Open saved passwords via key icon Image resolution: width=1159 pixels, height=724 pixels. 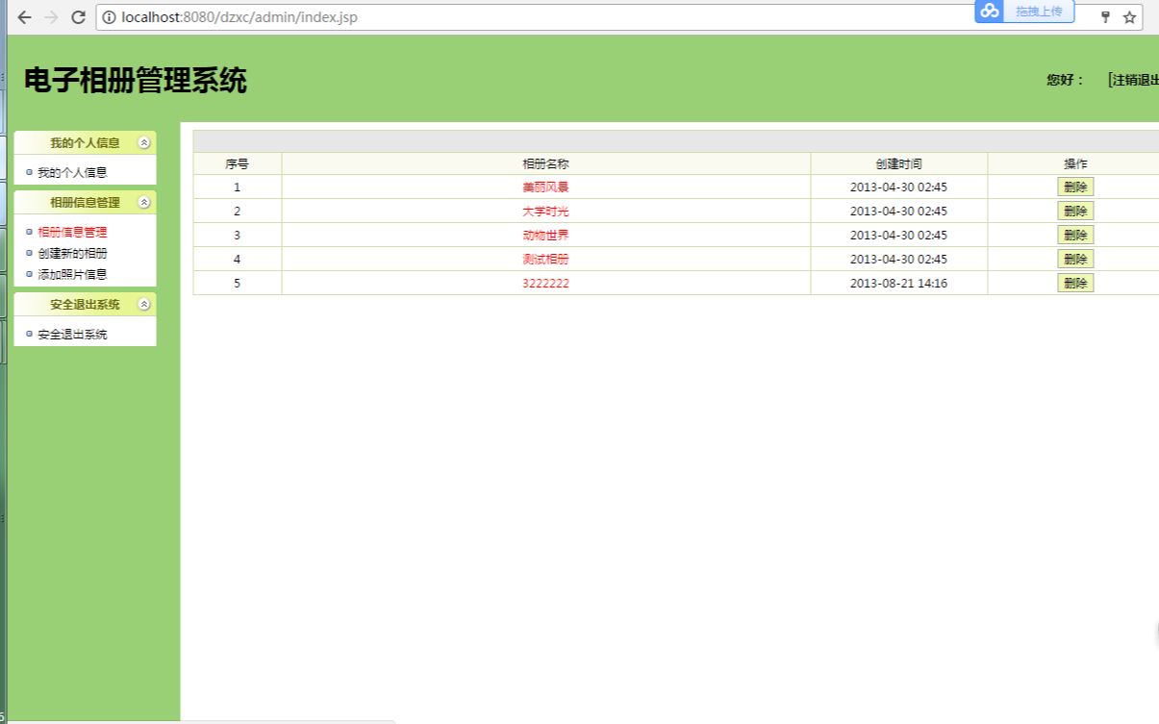pos(1104,16)
